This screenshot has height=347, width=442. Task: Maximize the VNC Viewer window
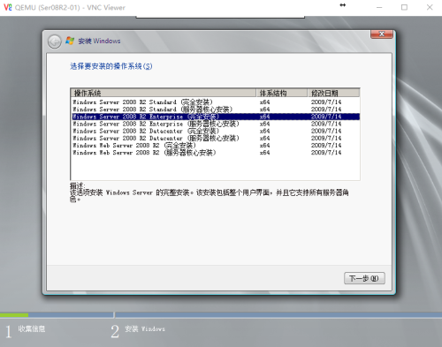coord(404,7)
